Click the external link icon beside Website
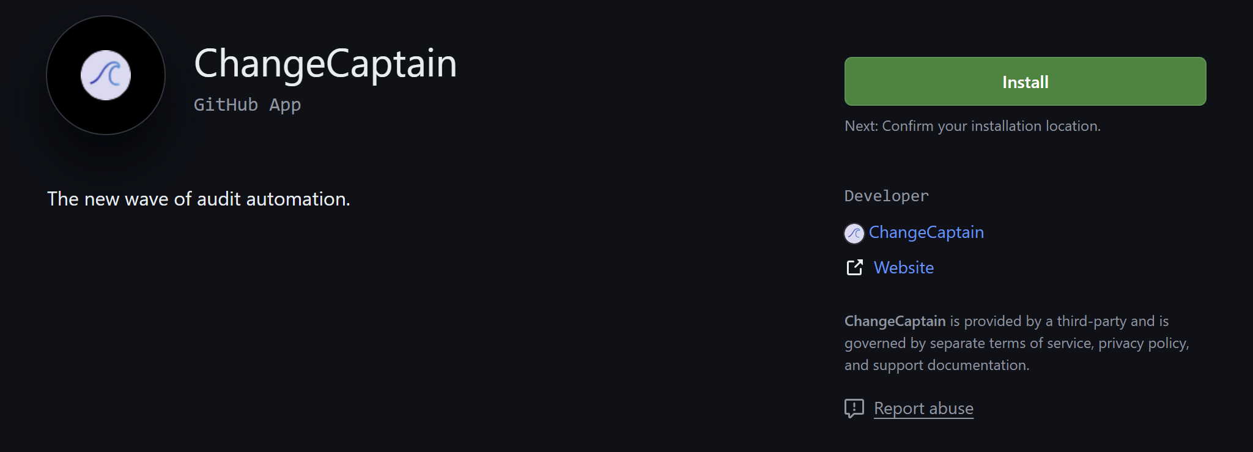Viewport: 1253px width, 452px height. tap(854, 267)
